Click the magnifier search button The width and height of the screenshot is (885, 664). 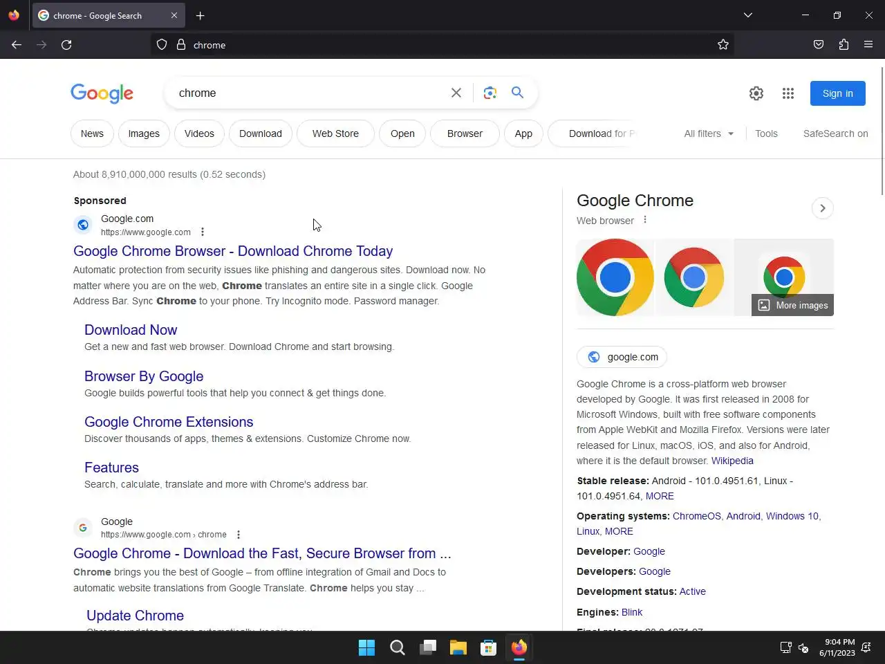coord(517,93)
